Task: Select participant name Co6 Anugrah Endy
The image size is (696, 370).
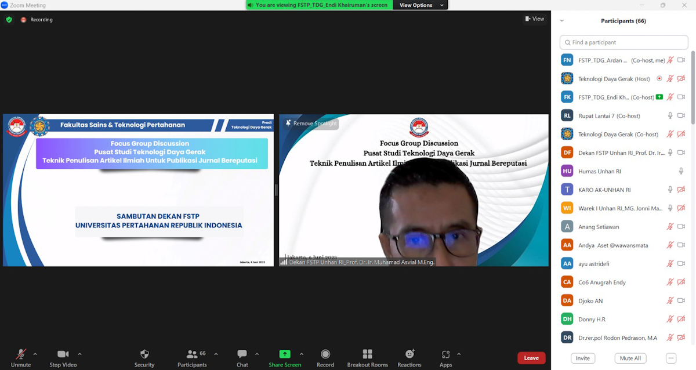Action: click(602, 282)
